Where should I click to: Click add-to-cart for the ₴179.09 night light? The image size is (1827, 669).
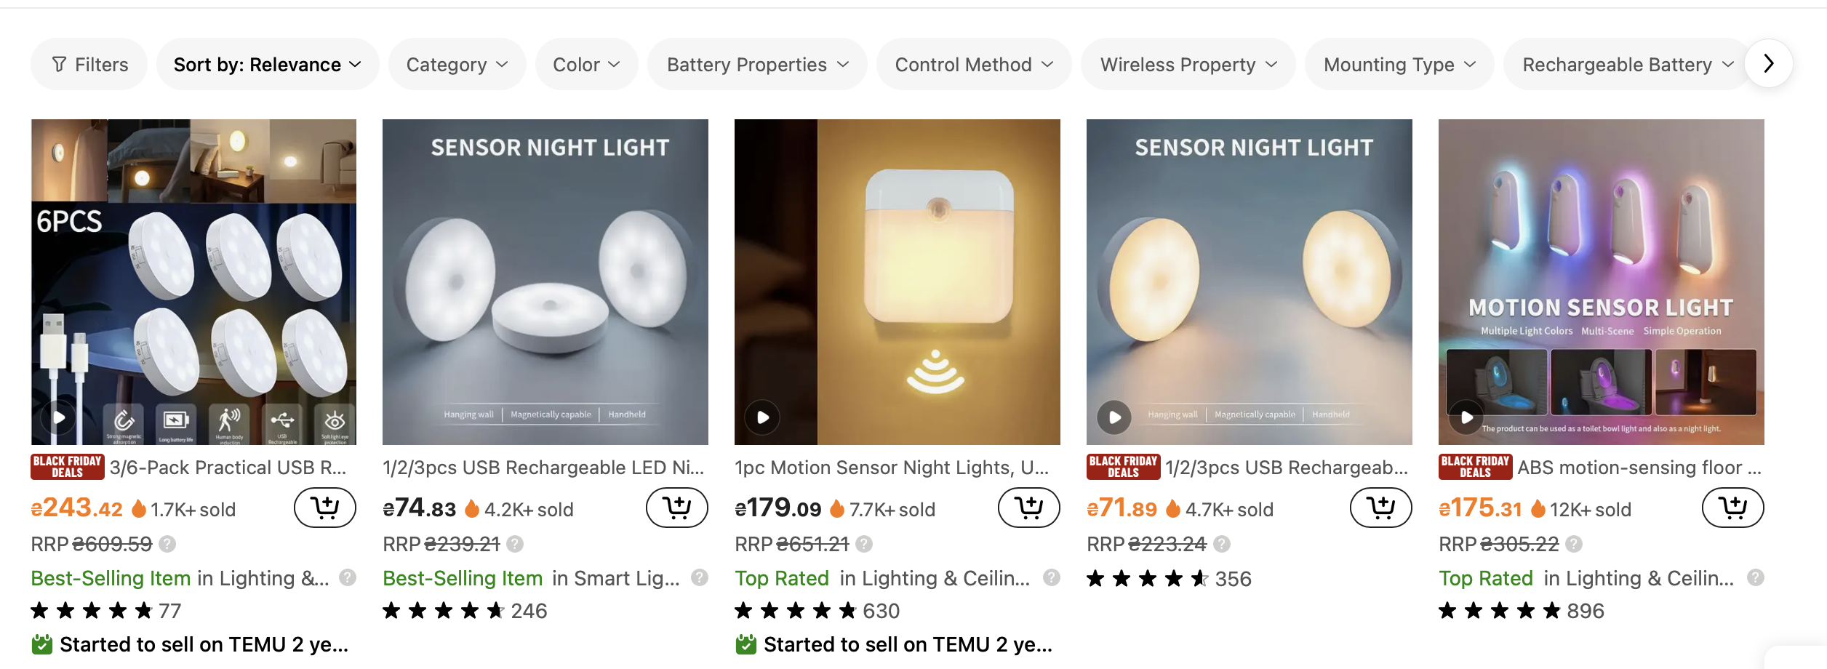point(1028,508)
